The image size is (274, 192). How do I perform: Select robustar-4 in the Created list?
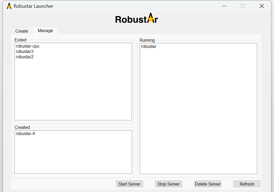25,134
